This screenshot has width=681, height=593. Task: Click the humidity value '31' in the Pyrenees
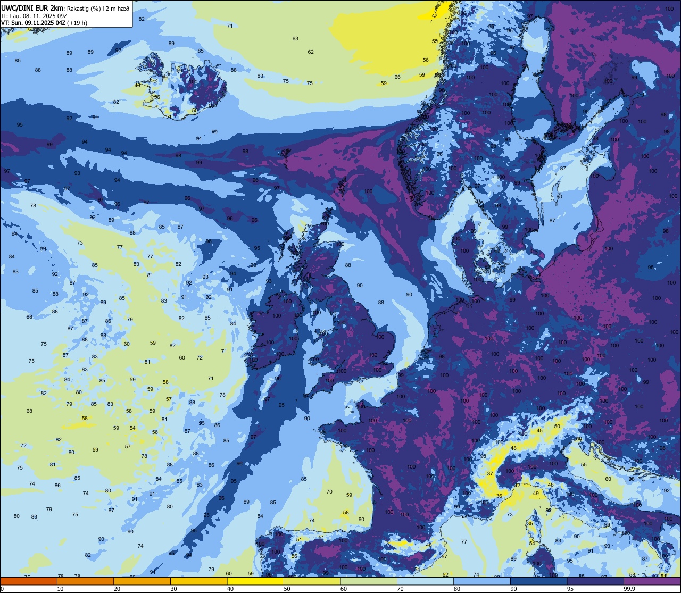point(389,544)
